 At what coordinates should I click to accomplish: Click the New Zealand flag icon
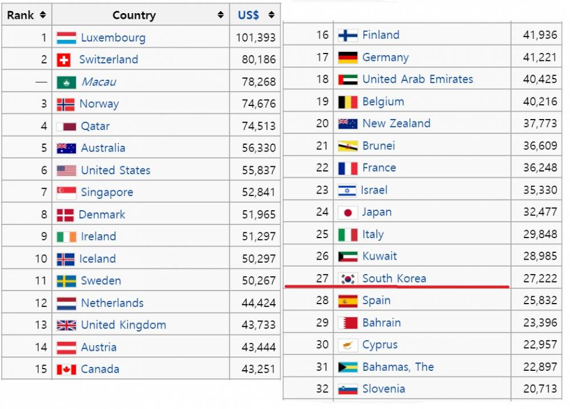click(347, 124)
